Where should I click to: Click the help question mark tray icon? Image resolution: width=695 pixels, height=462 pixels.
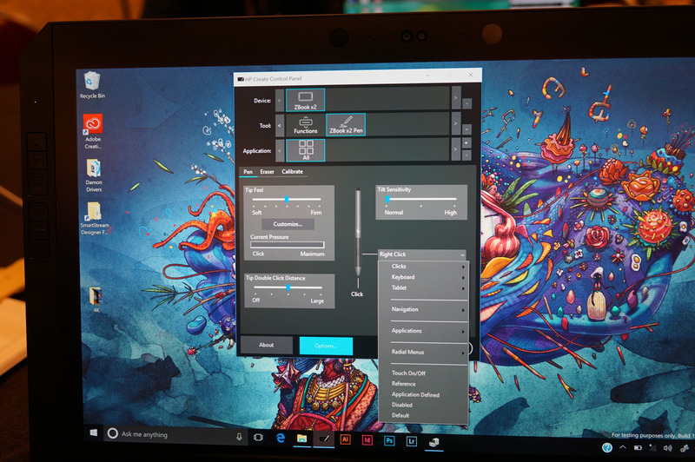pos(606,447)
